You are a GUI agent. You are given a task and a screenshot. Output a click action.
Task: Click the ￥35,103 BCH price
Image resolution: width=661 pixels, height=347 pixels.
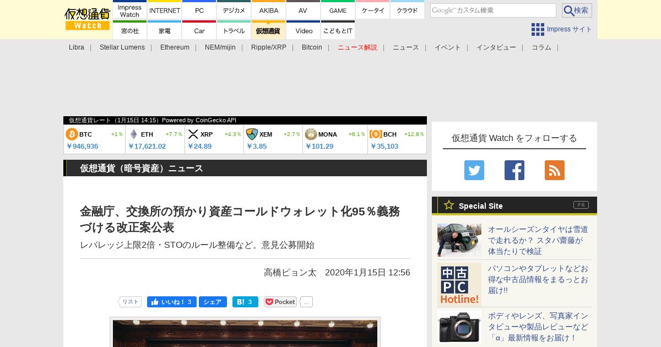pos(384,146)
